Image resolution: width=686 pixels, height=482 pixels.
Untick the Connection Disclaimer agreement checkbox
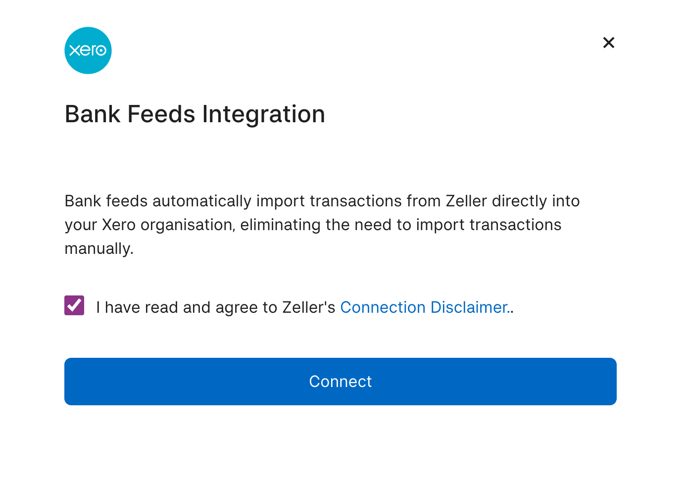point(74,305)
